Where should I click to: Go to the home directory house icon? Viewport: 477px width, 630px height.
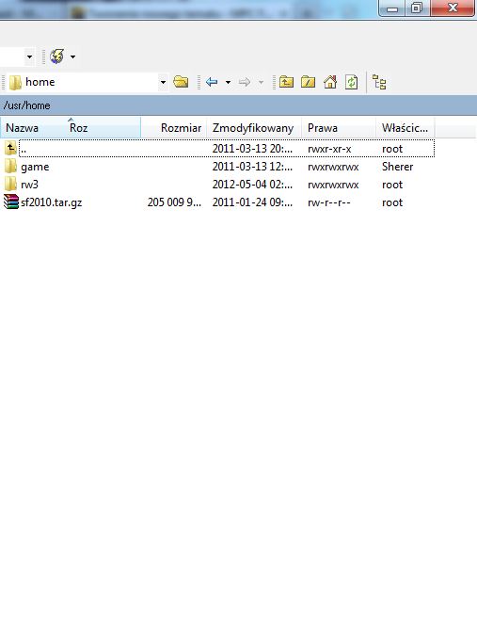pyautogui.click(x=330, y=82)
